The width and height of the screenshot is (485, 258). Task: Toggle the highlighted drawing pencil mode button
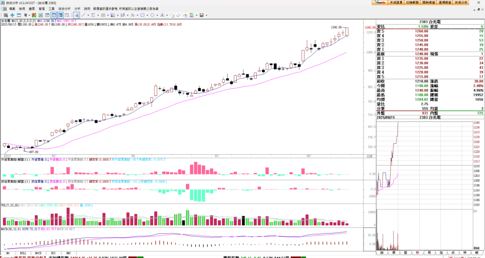(76, 15)
